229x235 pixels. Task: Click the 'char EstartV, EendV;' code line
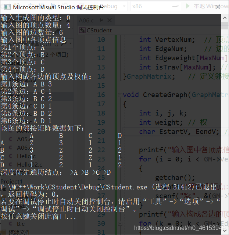179,132
